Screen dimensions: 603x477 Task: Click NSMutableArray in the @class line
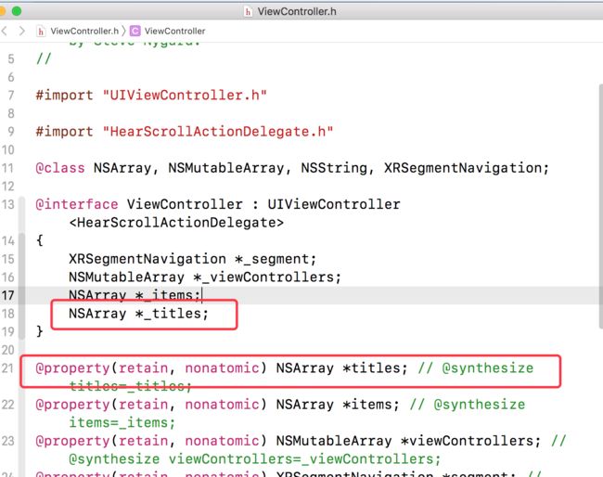225,168
